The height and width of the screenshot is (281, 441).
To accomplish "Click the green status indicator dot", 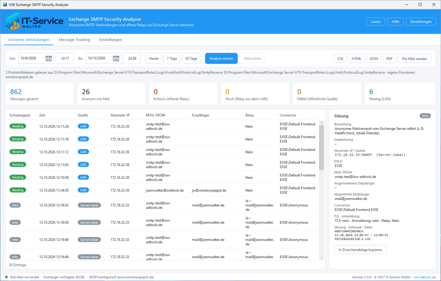I will [6, 277].
